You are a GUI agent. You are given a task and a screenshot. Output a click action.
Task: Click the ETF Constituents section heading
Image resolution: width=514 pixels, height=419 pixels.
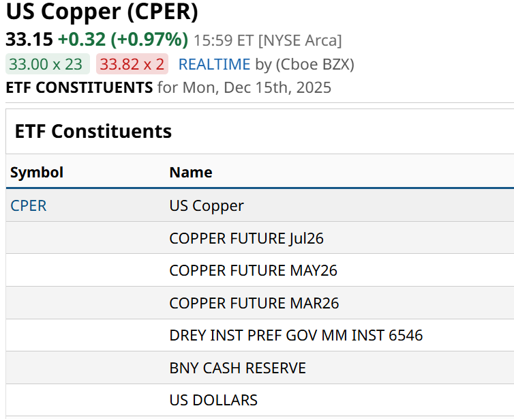93,130
